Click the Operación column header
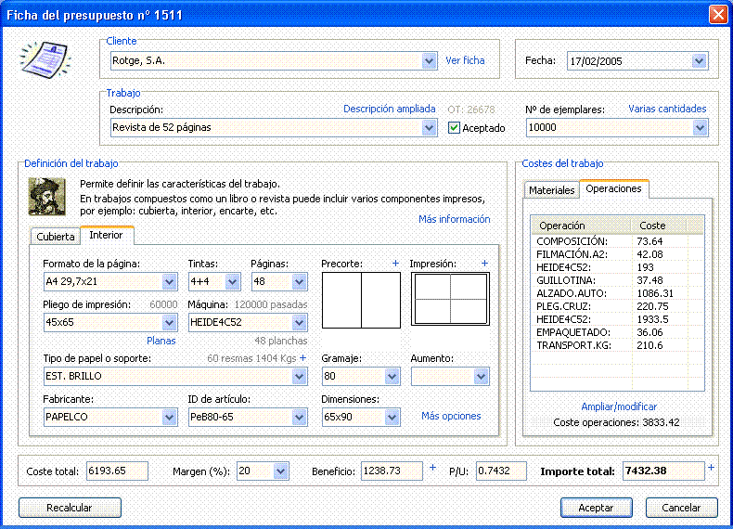The image size is (733, 529). (x=582, y=226)
